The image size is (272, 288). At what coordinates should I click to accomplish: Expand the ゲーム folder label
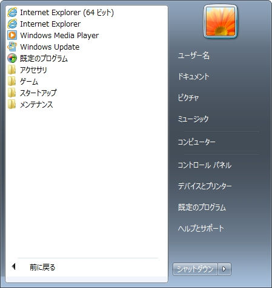(29, 82)
